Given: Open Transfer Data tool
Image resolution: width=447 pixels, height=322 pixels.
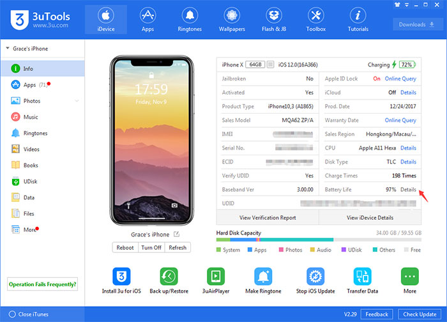Looking at the screenshot, I should click(x=362, y=280).
